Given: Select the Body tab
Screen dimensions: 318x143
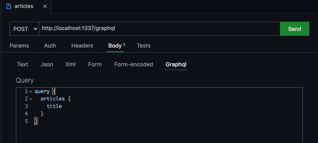Looking at the screenshot, I should (115, 46).
